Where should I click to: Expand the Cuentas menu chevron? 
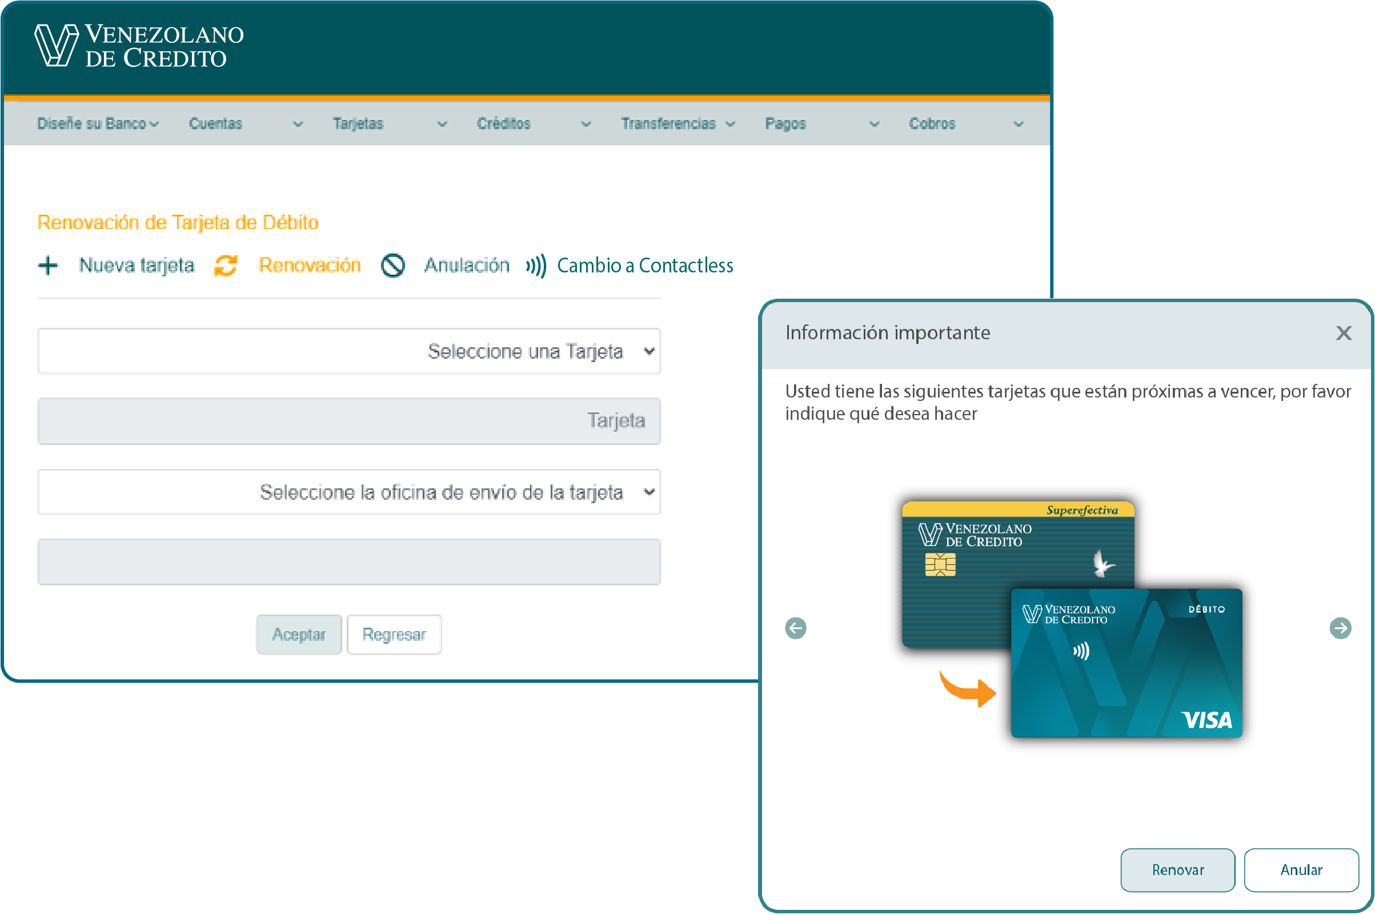pos(298,125)
